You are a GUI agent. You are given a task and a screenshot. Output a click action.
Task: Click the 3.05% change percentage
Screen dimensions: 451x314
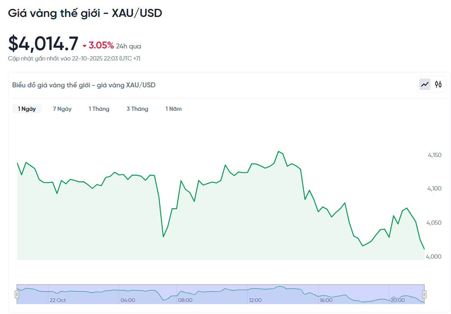(x=101, y=45)
